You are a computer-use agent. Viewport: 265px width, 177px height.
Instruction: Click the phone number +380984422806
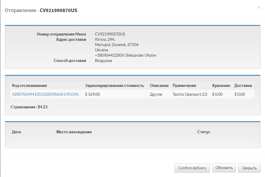tap(109, 55)
